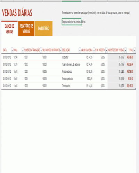The height and width of the screenshot is (173, 139).
Task: Expand the NÚMERO DA TRANSAÇÃO filter arrow
Action: coord(41,50)
